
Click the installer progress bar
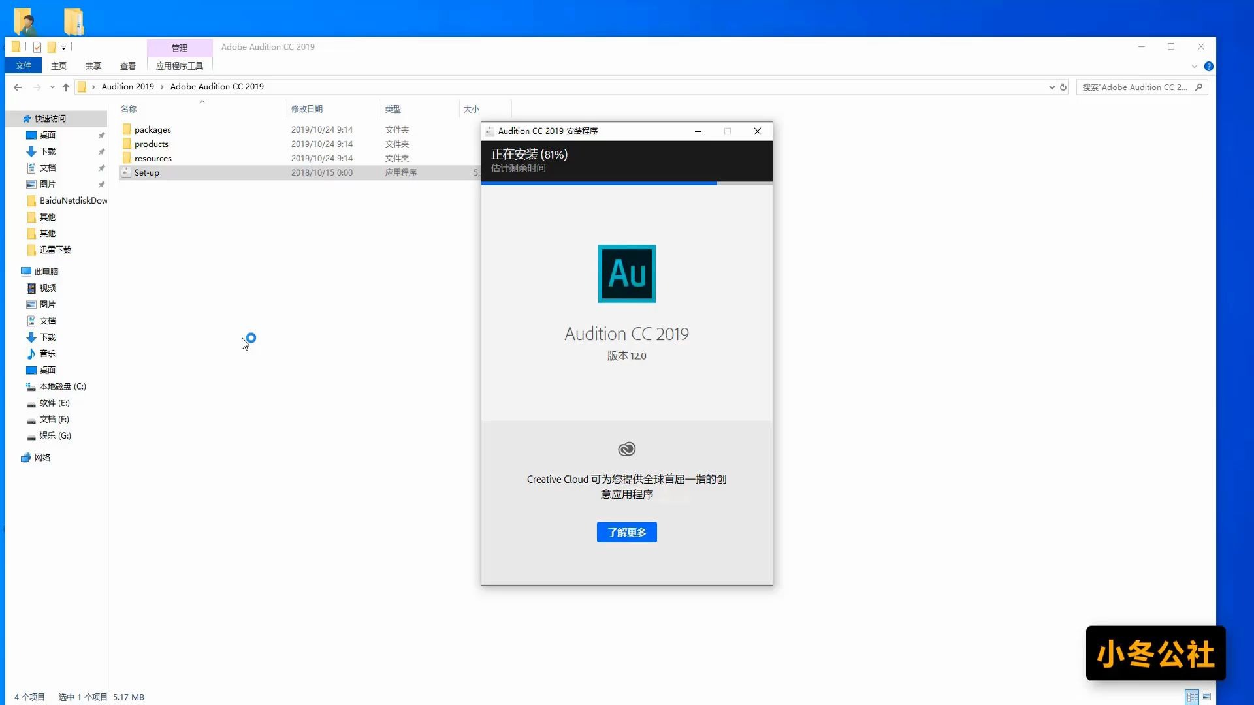click(x=626, y=183)
